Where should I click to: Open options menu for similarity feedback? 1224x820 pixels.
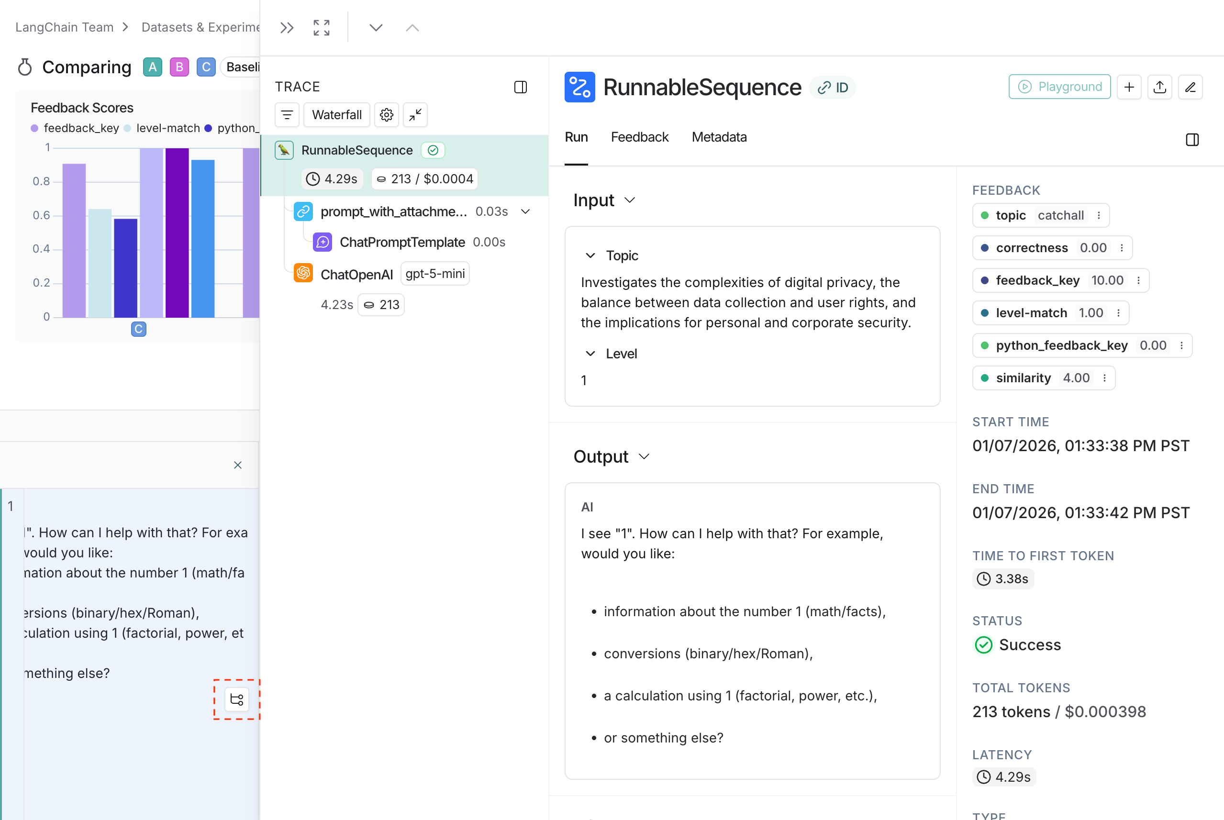(x=1105, y=378)
